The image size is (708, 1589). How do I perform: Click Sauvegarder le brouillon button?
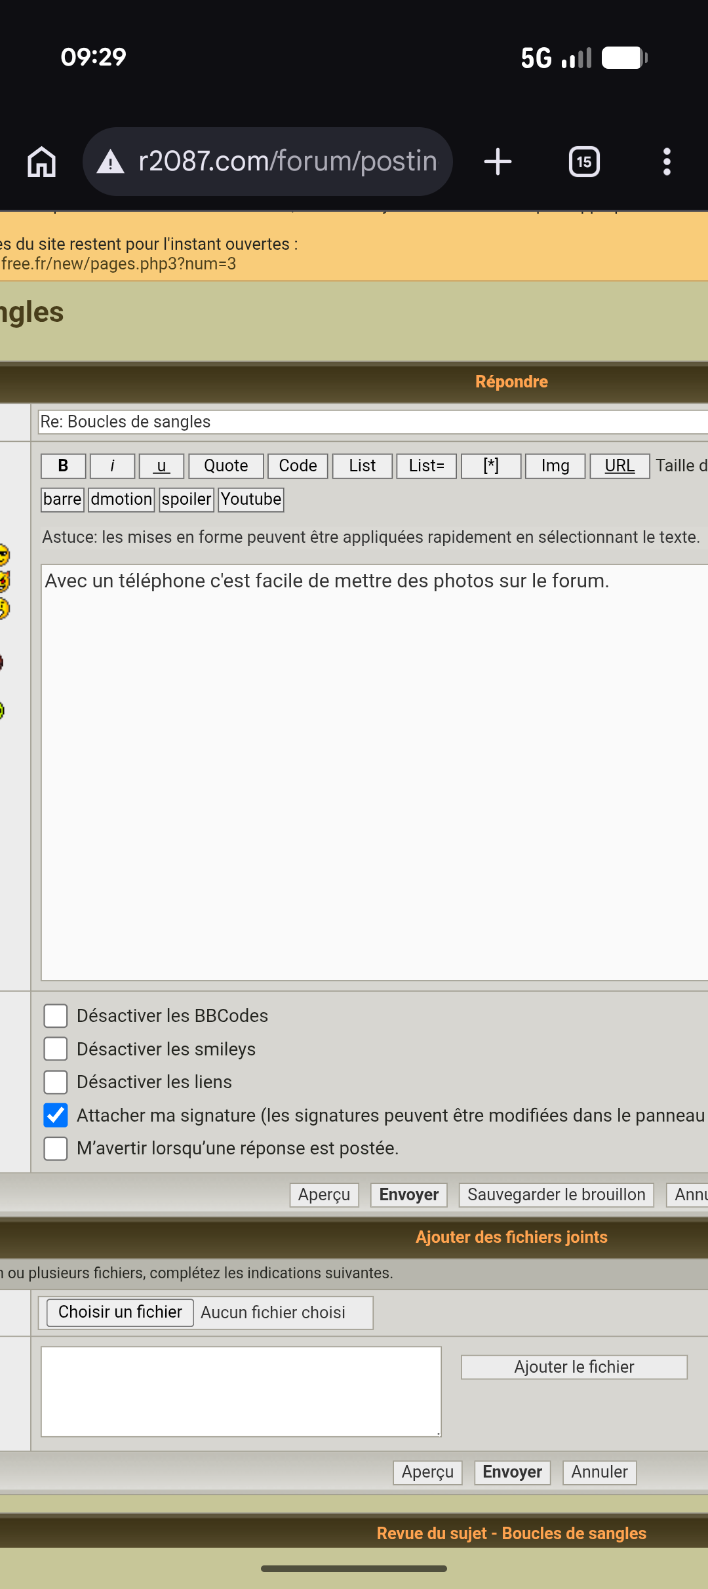tap(557, 1195)
